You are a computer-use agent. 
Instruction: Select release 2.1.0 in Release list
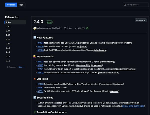8,61
